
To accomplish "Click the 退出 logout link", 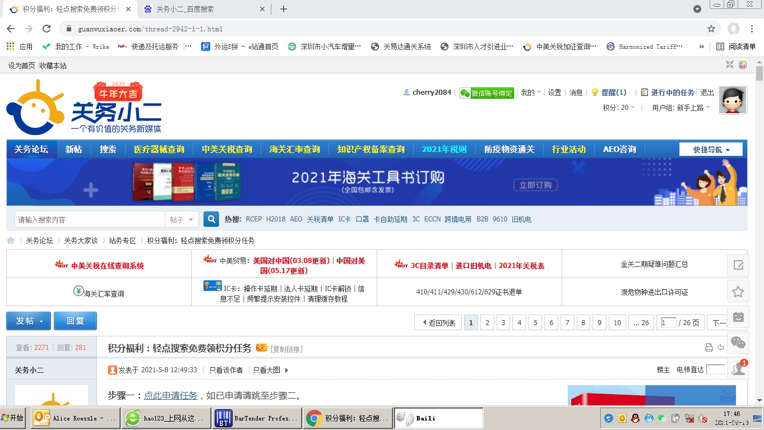I will point(707,93).
